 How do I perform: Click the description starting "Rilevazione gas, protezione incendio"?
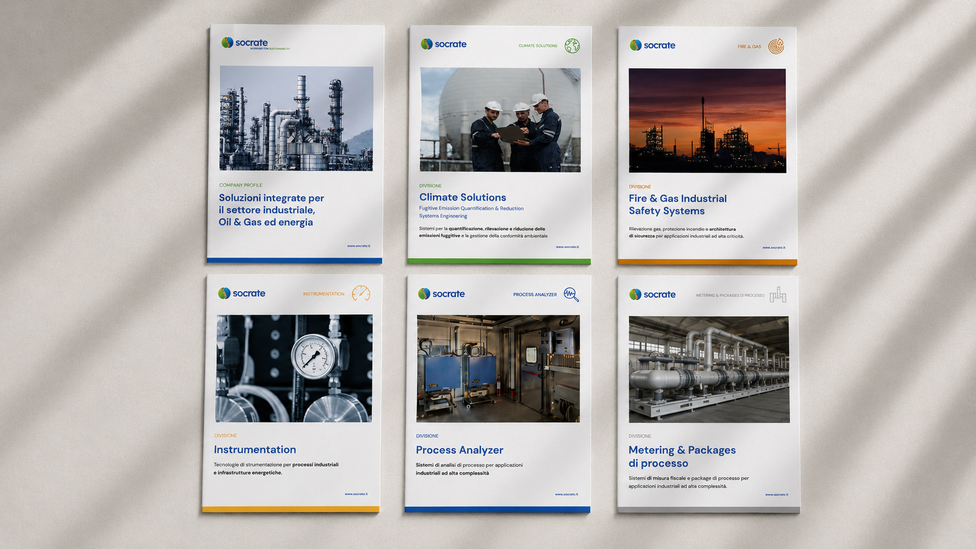click(686, 233)
